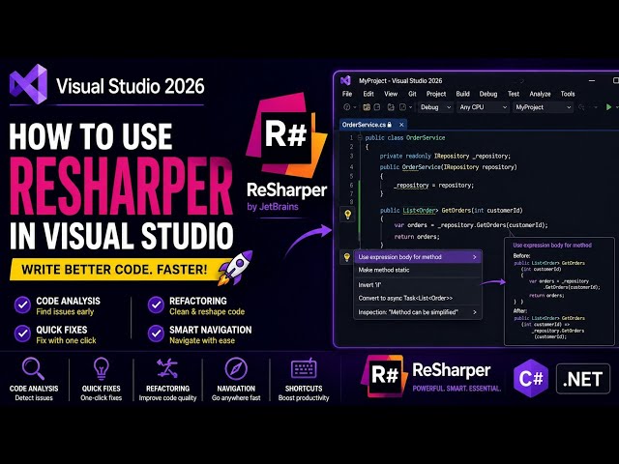Click the checkmark beside Quick Fixes 'Fix with one click'

(x=22, y=333)
